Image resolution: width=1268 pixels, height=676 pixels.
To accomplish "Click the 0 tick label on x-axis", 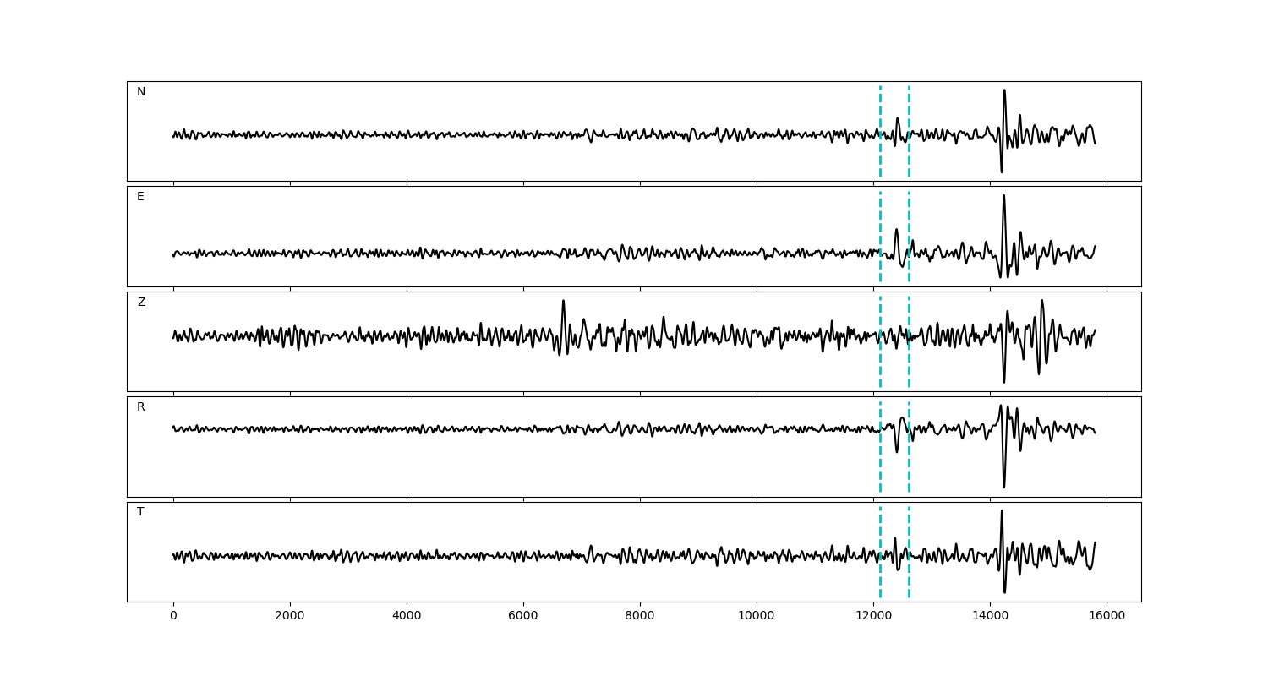I will pyautogui.click(x=173, y=617).
